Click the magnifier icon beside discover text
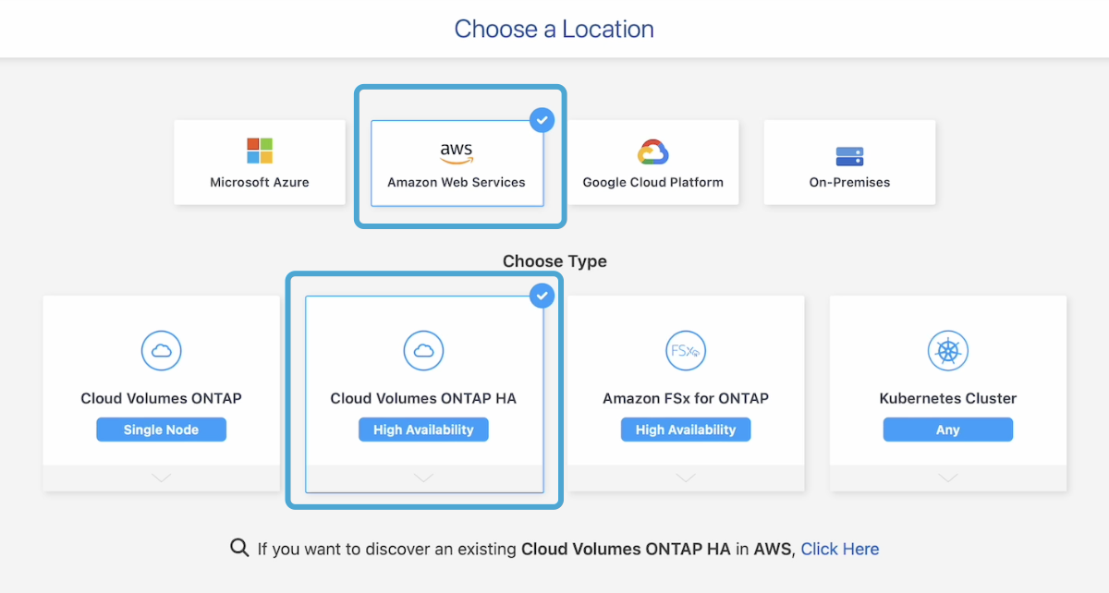This screenshot has width=1109, height=593. coord(239,548)
